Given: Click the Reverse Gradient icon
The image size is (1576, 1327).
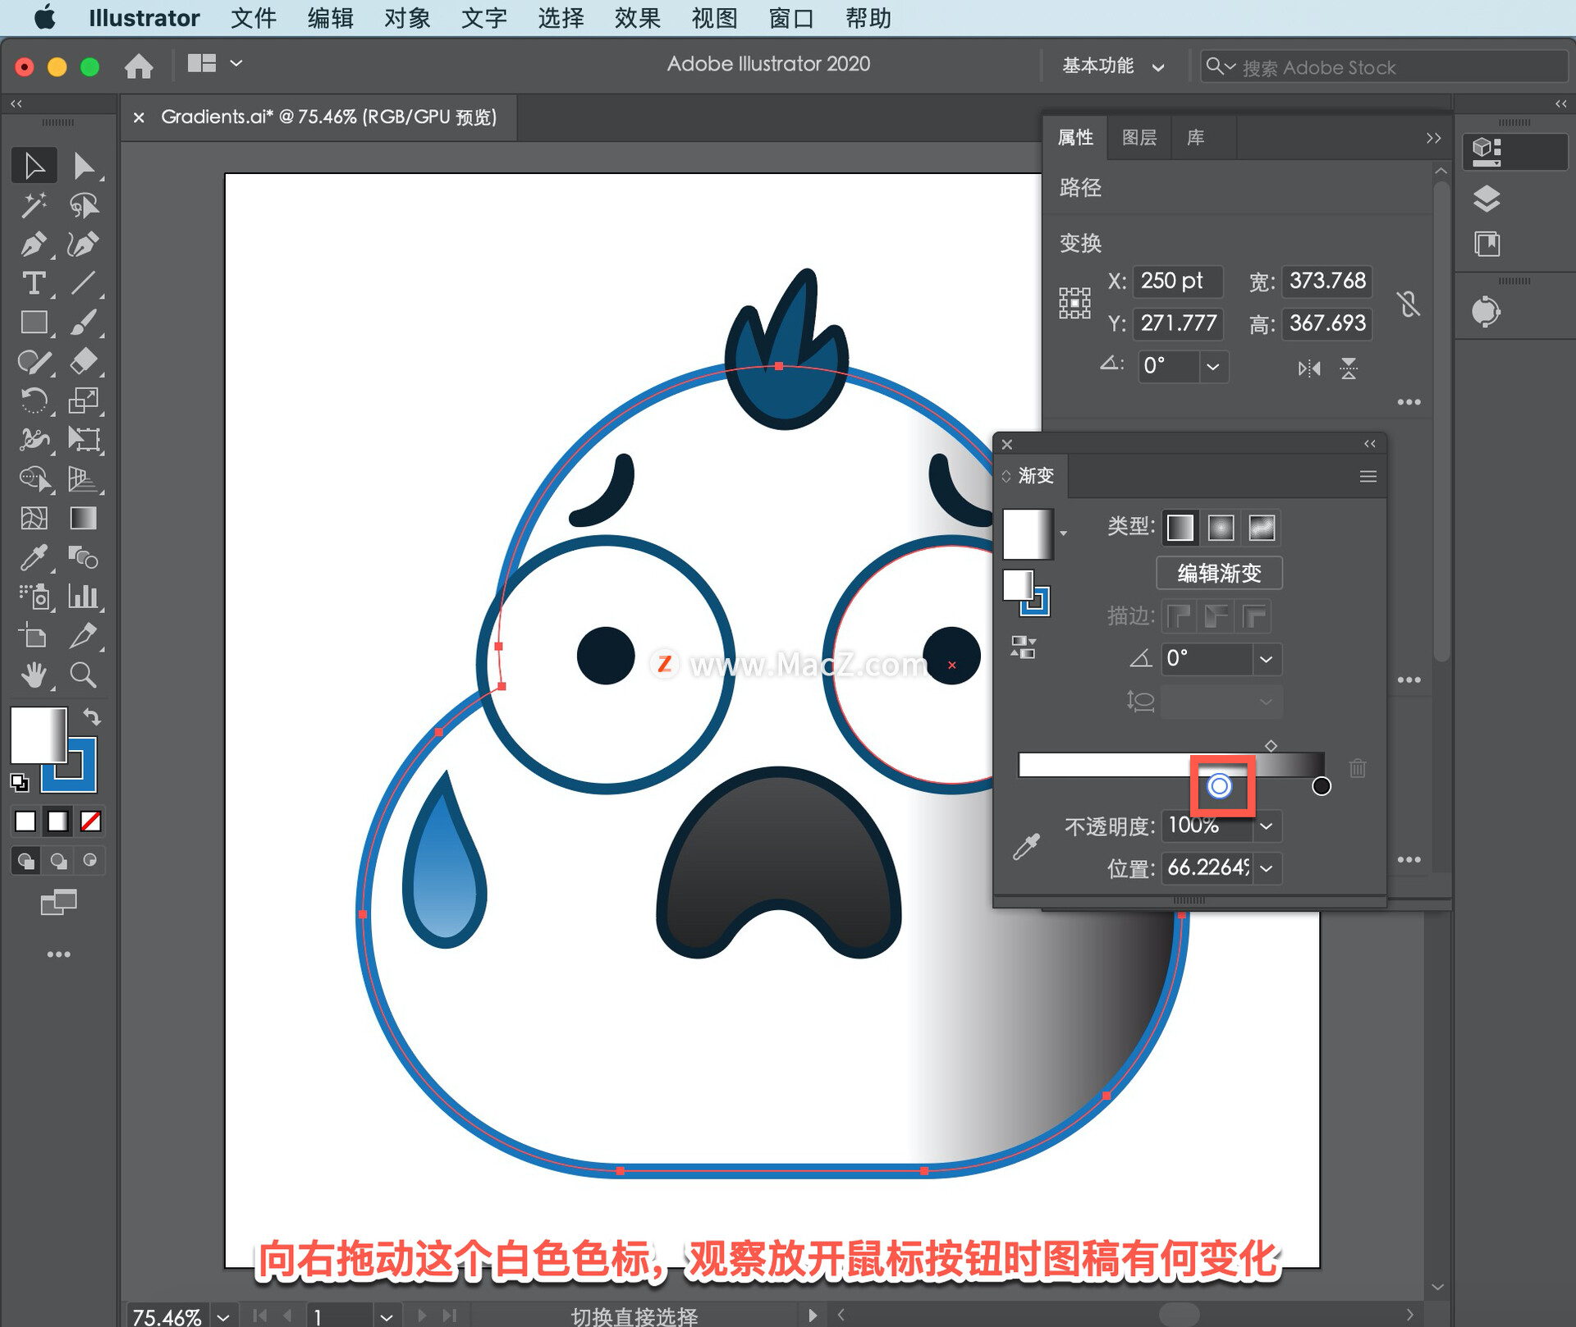Looking at the screenshot, I should [x=1023, y=647].
